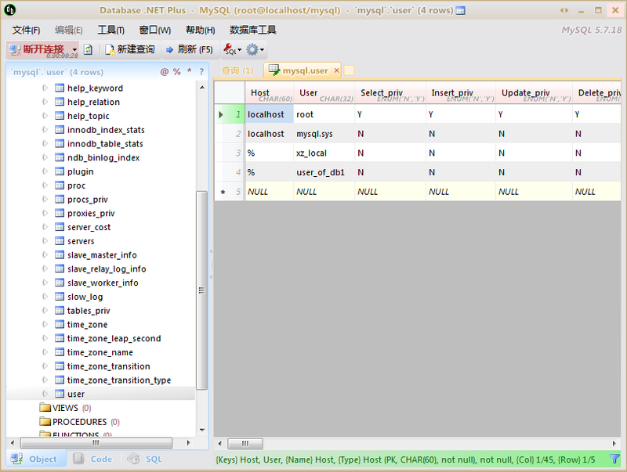
Task: Sort by the Select_priv column header
Action: (390, 94)
